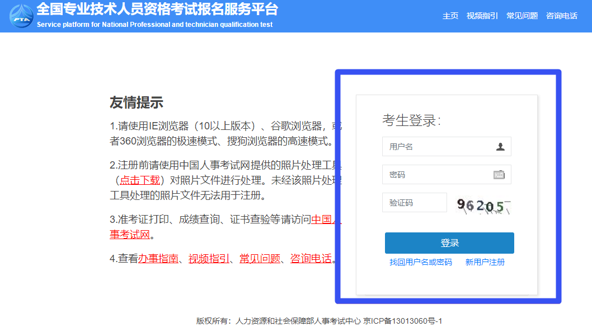Open 咨询电话 in the top navigation bar

pos(561,16)
